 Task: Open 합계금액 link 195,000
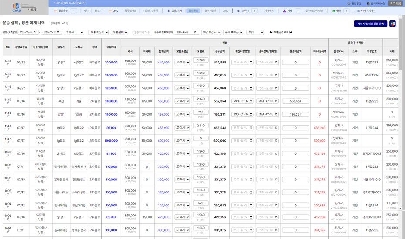(x=163, y=114)
